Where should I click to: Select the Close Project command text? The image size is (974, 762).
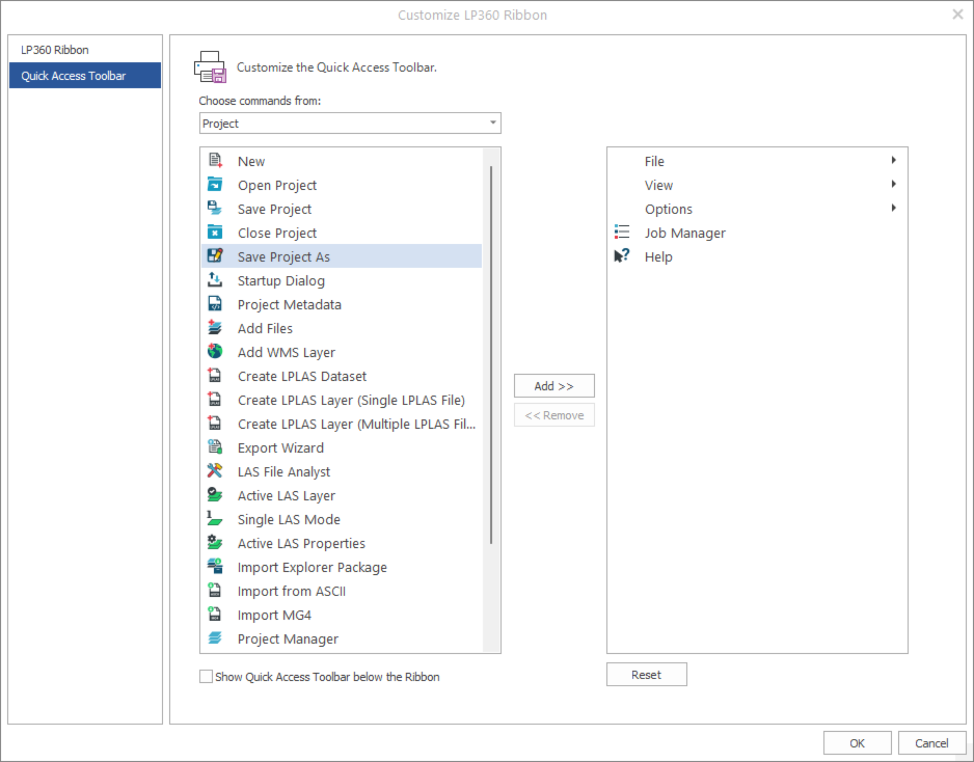coord(277,233)
